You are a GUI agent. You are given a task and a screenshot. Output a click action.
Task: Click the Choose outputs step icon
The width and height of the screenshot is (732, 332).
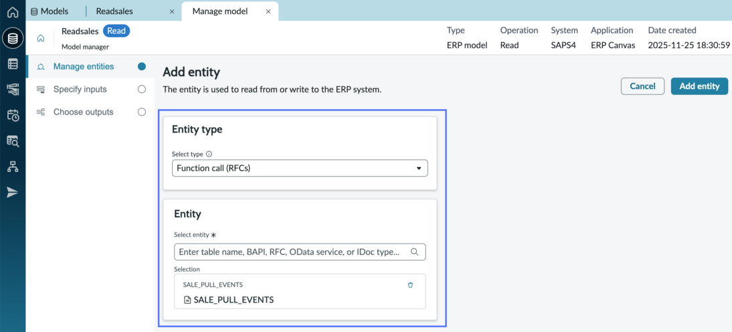(41, 112)
